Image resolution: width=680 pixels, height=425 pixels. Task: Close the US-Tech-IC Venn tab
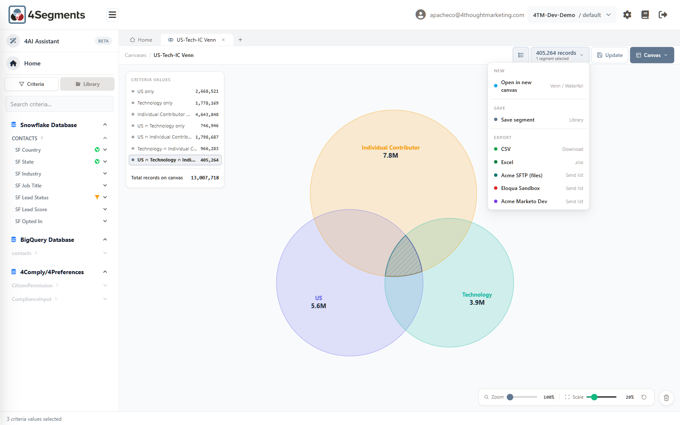point(223,40)
